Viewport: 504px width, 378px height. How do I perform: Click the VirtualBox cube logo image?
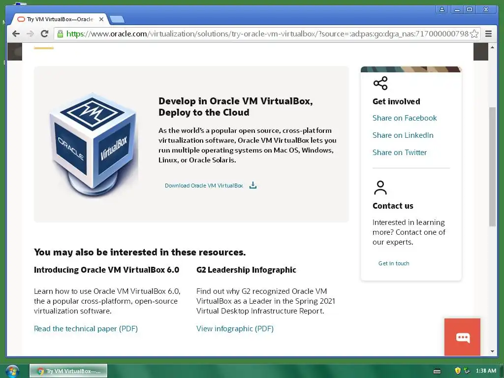94,145
